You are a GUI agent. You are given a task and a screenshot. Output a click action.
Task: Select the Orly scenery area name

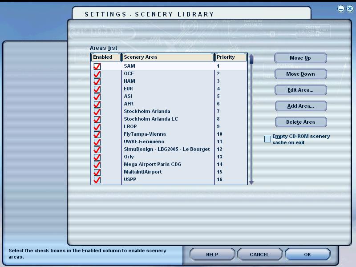click(x=129, y=157)
